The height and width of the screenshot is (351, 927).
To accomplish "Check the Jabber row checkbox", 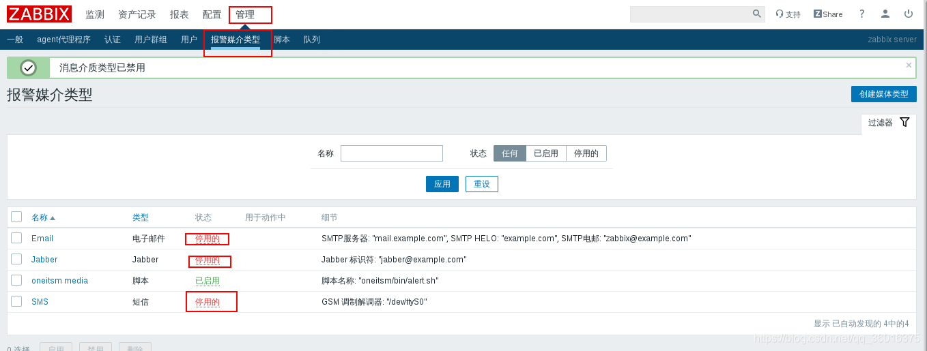I will tap(16, 259).
